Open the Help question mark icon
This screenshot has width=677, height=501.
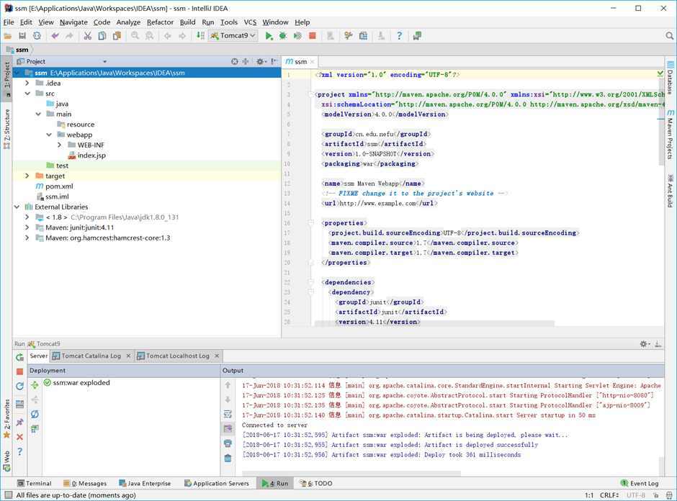coord(399,36)
